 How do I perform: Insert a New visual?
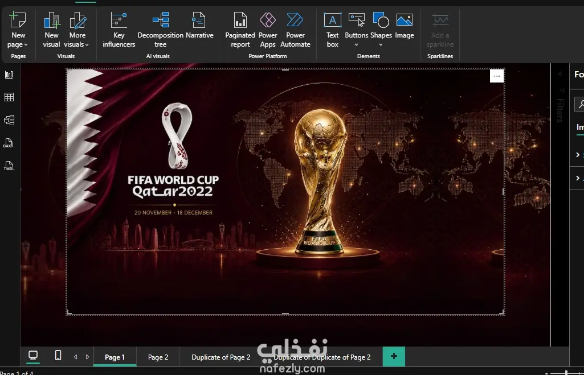click(x=51, y=30)
